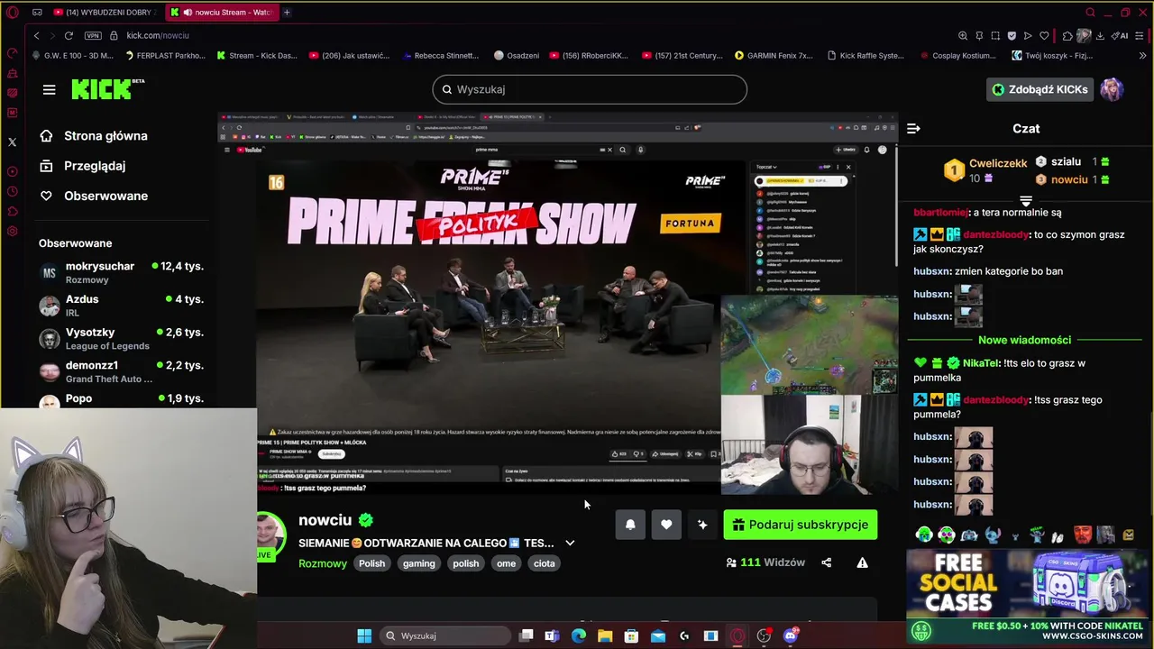1154x649 pixels.
Task: Open mokrysuchar's channel in followed list
Action: click(123, 272)
